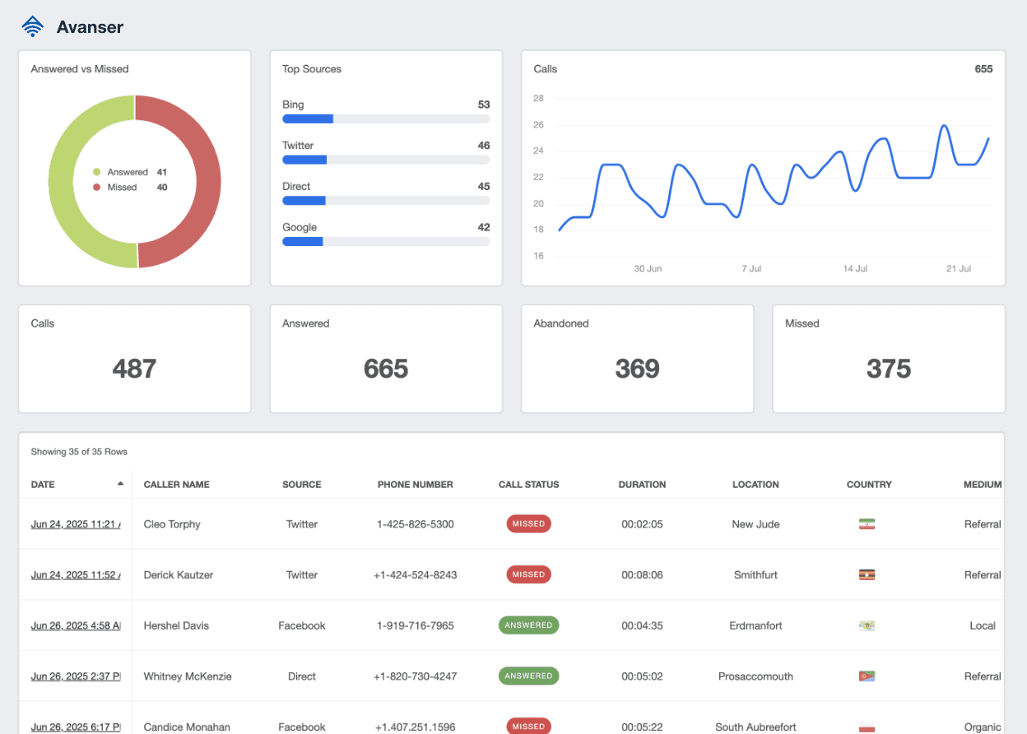
Task: Open the Jun 24, 2025 11:21 call record link
Action: coord(76,523)
